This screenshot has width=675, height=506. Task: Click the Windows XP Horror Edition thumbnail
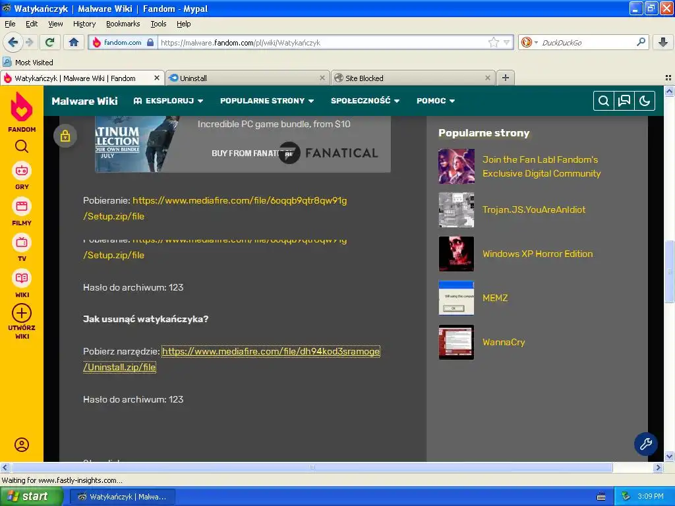coord(456,254)
